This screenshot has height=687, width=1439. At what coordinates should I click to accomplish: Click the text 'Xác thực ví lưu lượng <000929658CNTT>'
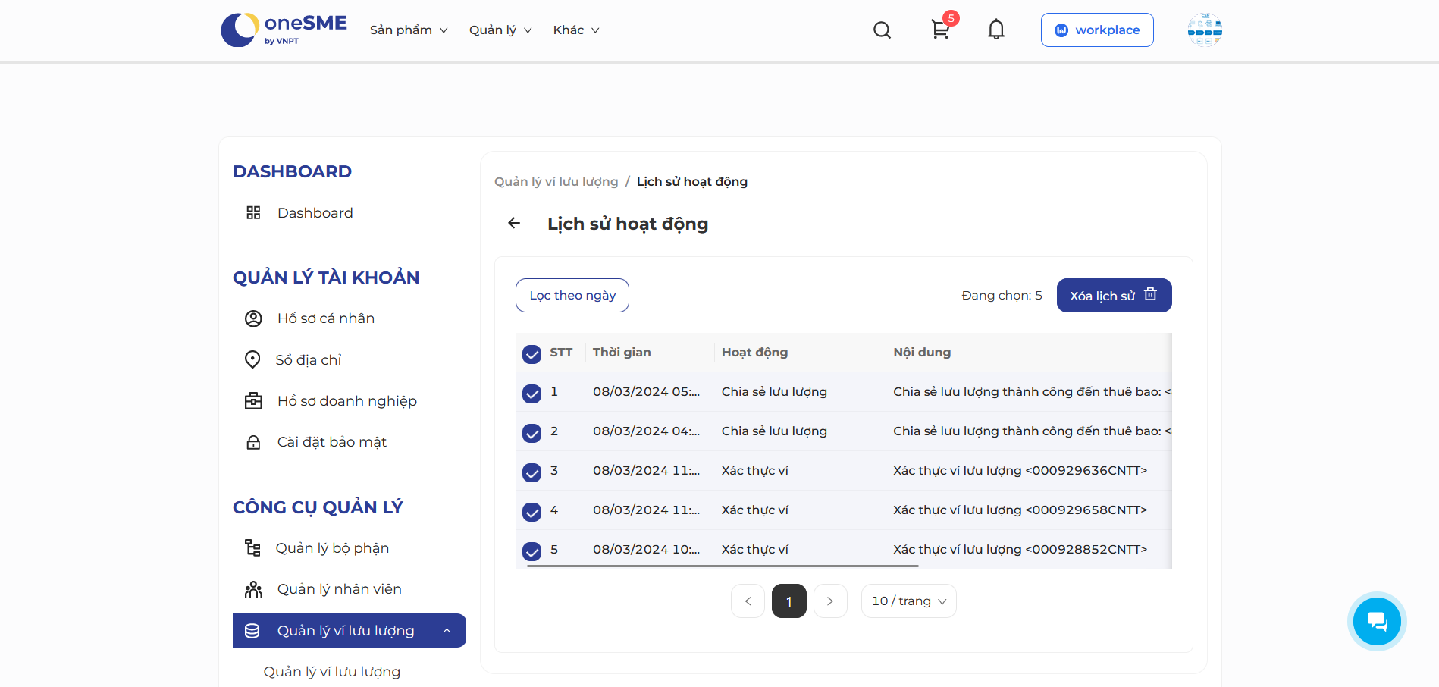point(1020,510)
